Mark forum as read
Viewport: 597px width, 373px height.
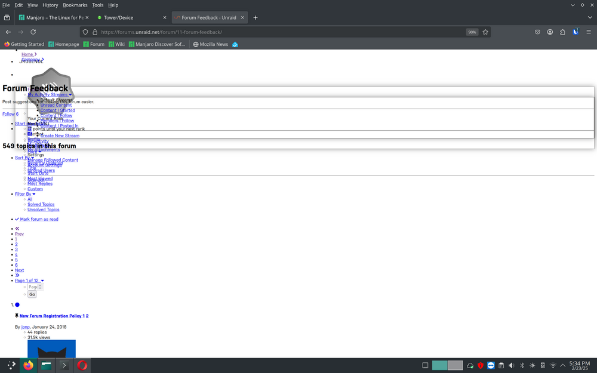tap(36, 219)
